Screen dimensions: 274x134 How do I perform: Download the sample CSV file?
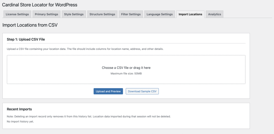(142, 91)
